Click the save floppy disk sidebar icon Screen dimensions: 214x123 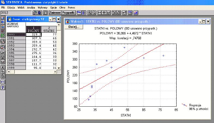pos(3,57)
